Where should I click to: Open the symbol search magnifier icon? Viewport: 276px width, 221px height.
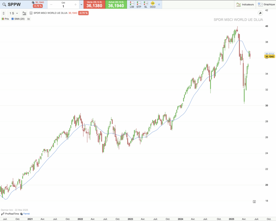(4, 5)
